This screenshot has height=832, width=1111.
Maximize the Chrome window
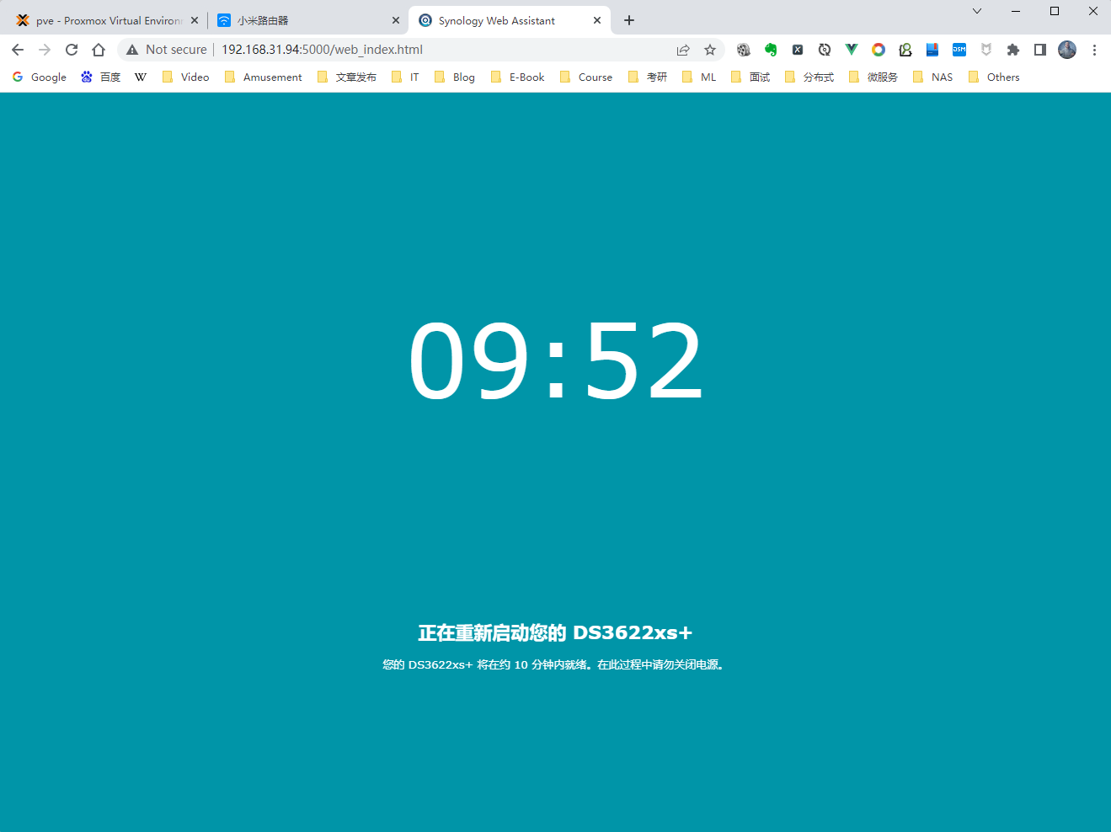(x=1055, y=11)
